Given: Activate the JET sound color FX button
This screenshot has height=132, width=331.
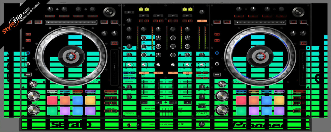Looking at the screenshot, I should coord(133,73).
